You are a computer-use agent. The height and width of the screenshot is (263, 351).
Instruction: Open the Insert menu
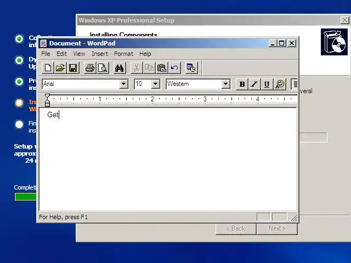100,54
